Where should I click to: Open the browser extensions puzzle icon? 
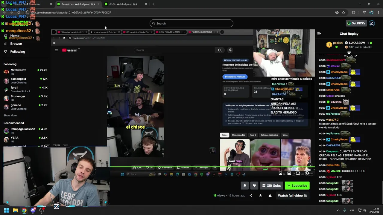tap(354, 13)
